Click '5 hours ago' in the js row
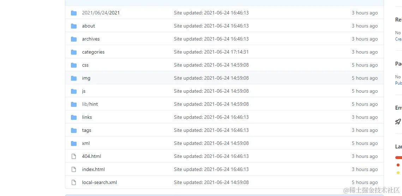 (x=365, y=91)
